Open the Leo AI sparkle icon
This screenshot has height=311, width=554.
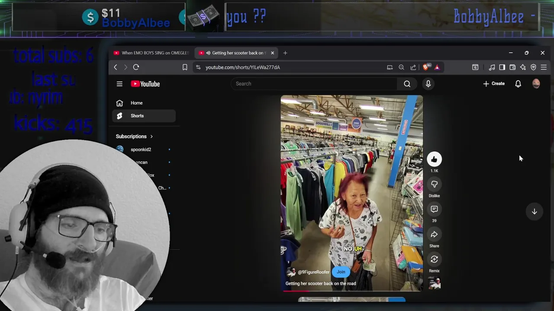pyautogui.click(x=523, y=67)
